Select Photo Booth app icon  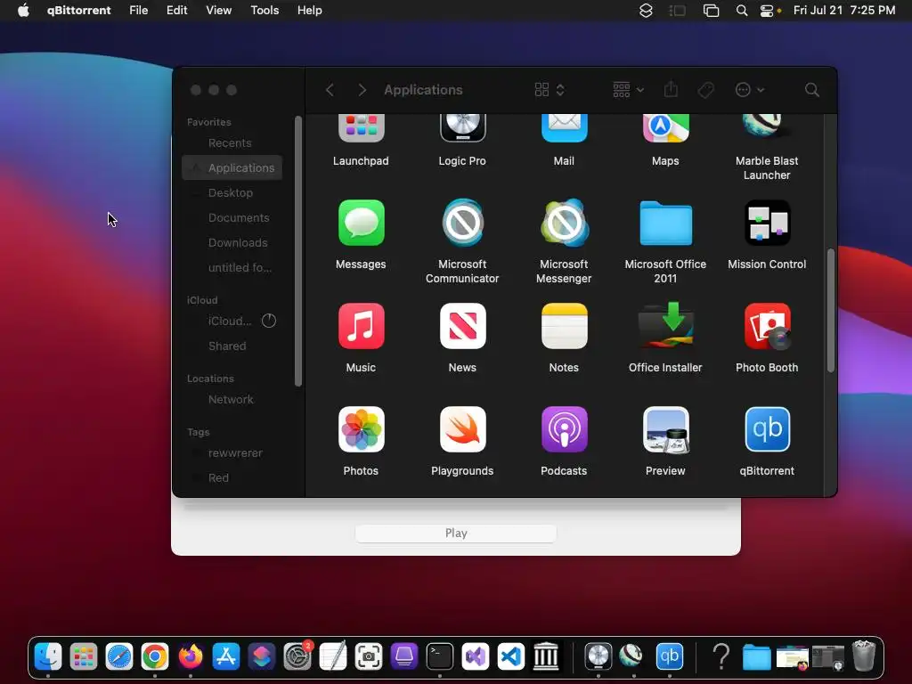tap(767, 326)
